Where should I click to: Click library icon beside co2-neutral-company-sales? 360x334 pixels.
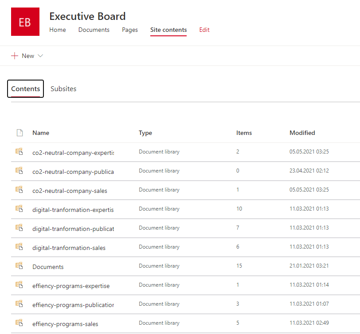click(19, 190)
